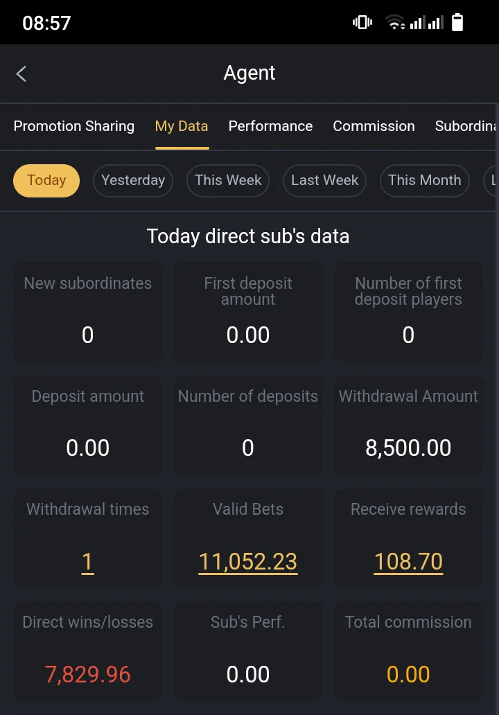Open Withdrawal times value 1 link

click(x=87, y=563)
